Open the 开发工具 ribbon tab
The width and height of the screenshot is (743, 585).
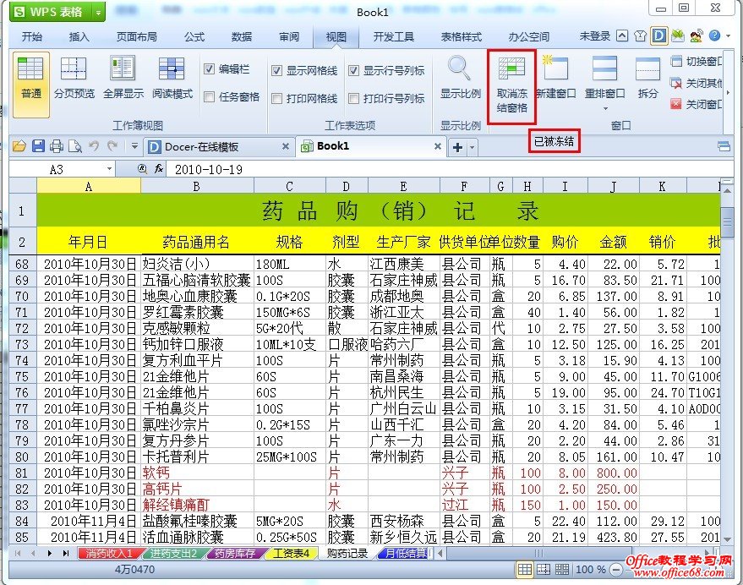(393, 36)
